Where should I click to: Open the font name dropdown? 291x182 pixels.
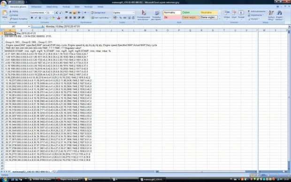pos(38,13)
